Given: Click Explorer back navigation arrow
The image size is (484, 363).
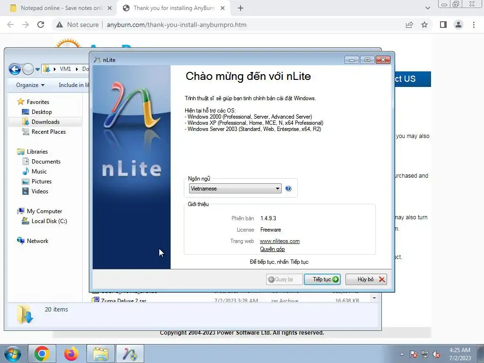Looking at the screenshot, I should pos(15,69).
